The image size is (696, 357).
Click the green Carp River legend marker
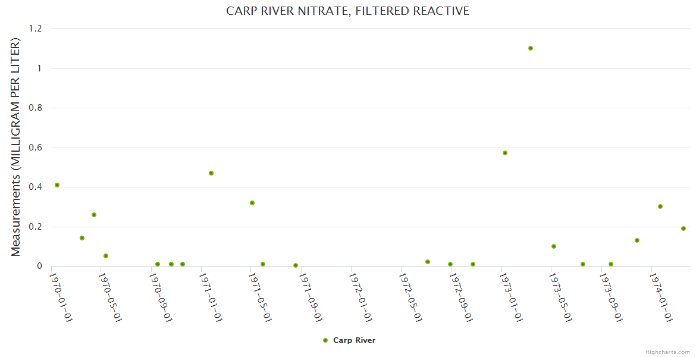pyautogui.click(x=325, y=340)
